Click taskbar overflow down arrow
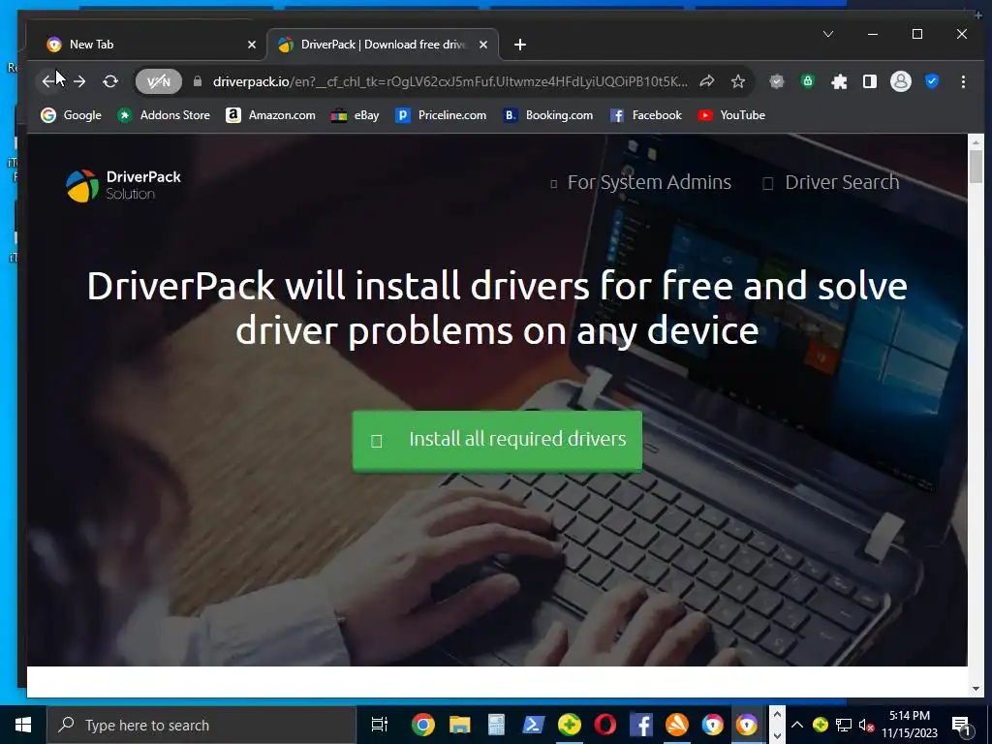Image resolution: width=992 pixels, height=744 pixels. [777, 736]
